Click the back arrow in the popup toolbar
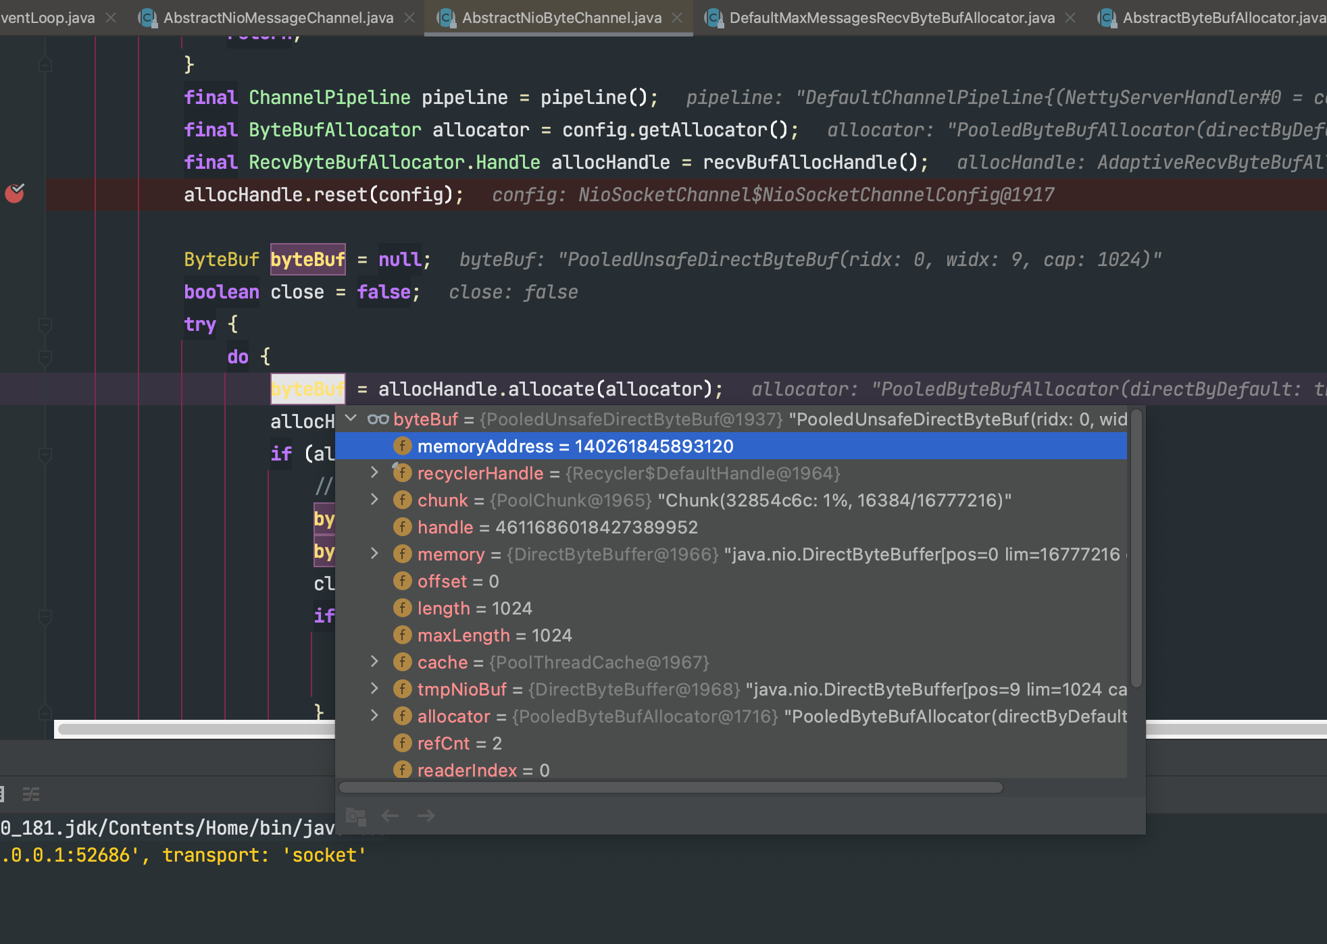 tap(390, 816)
